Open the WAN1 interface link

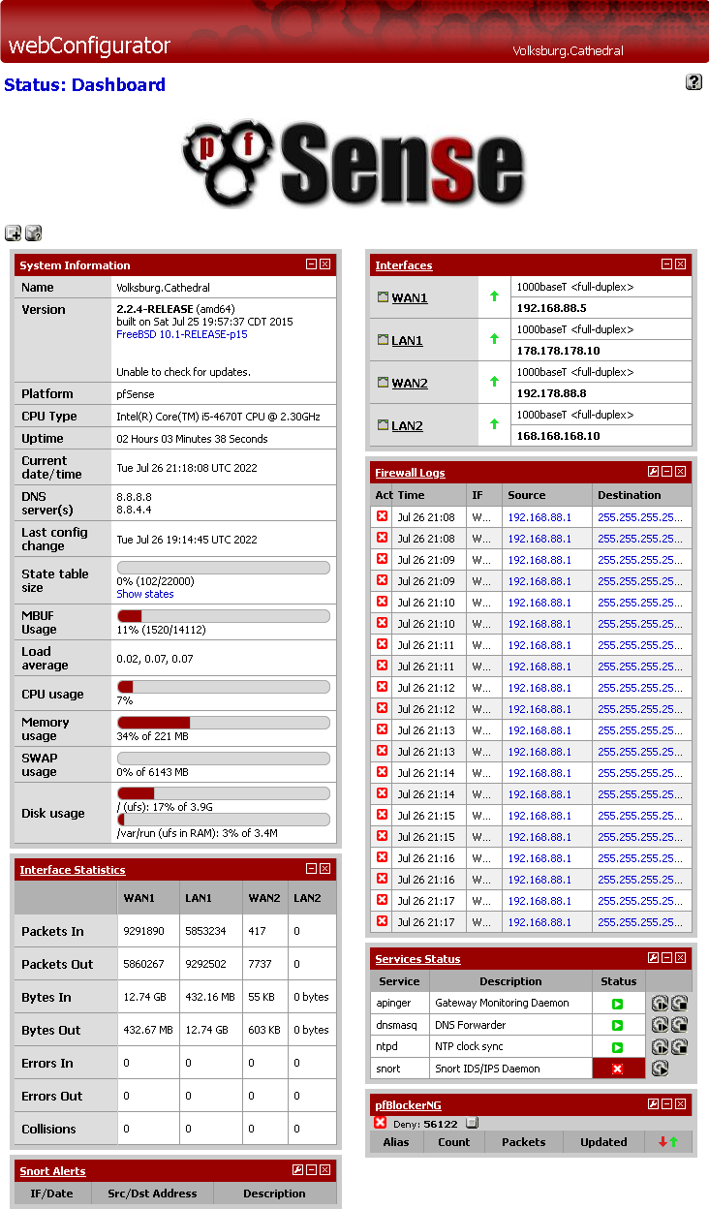410,297
